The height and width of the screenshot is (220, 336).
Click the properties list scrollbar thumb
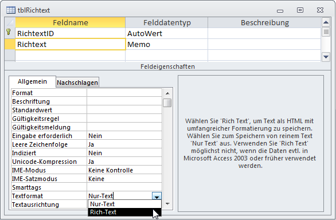167,103
